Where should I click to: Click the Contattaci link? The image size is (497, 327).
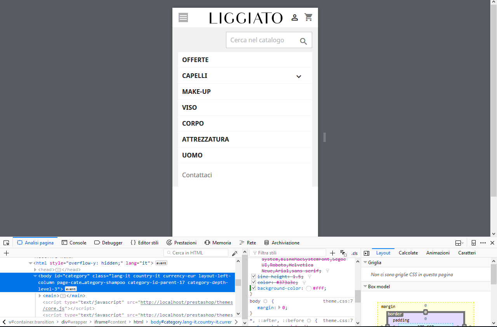click(197, 175)
